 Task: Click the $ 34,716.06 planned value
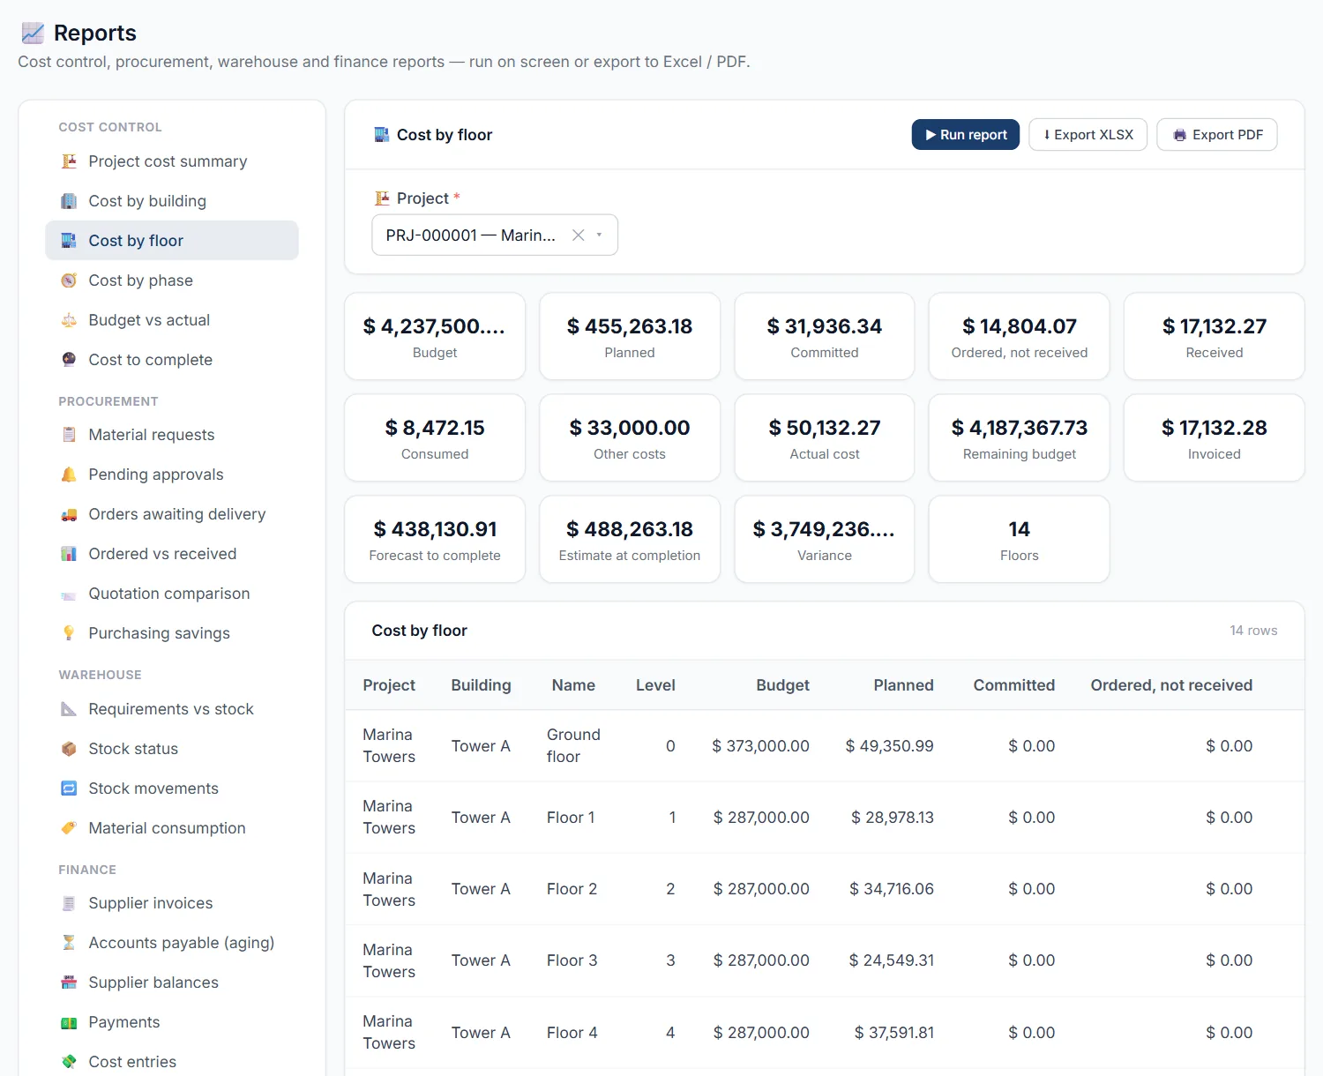[x=892, y=889]
